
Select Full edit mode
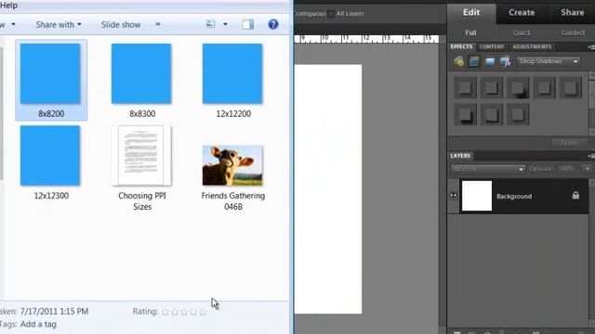click(471, 33)
